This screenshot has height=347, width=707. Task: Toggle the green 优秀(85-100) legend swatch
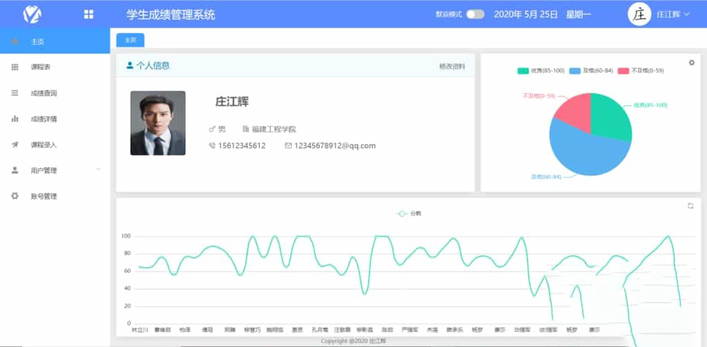pyautogui.click(x=523, y=71)
